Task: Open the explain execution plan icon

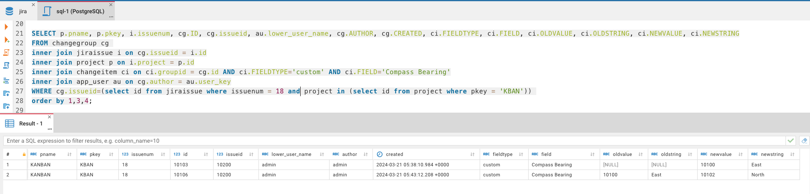Action: pyautogui.click(x=6, y=65)
